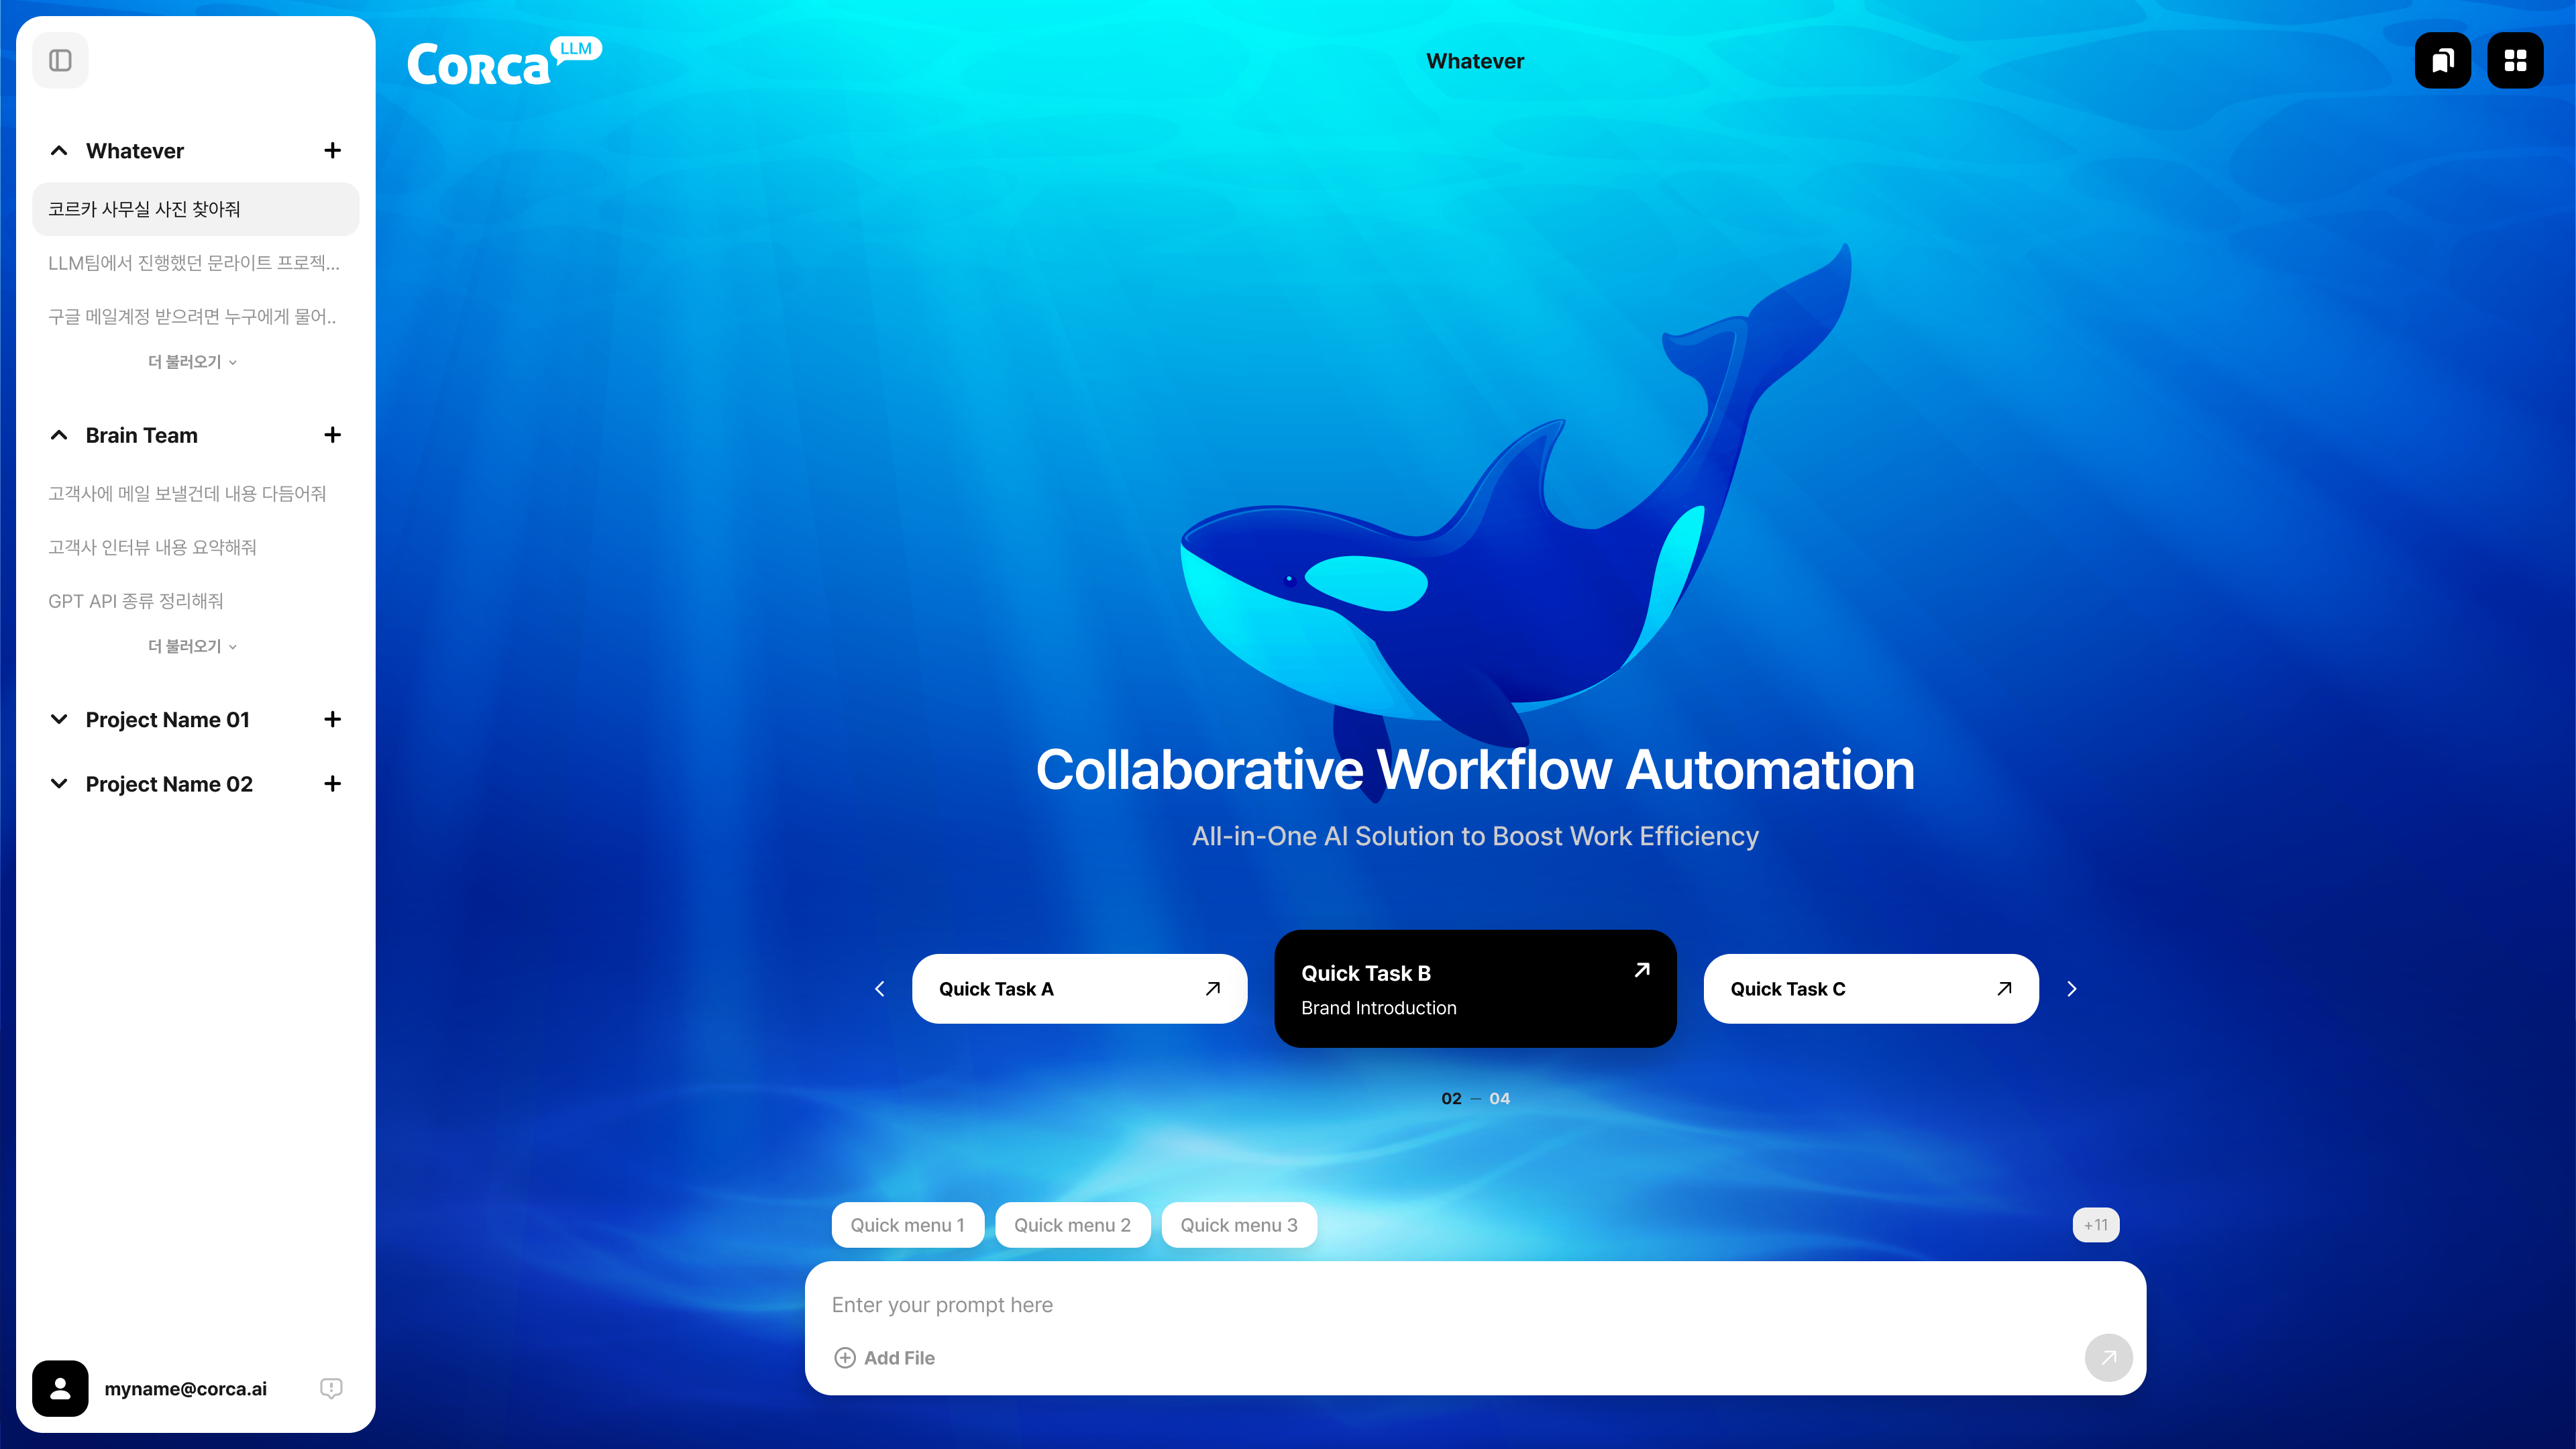Open the apps grid icon at top-right
The height and width of the screenshot is (1449, 2576).
coord(2515,60)
